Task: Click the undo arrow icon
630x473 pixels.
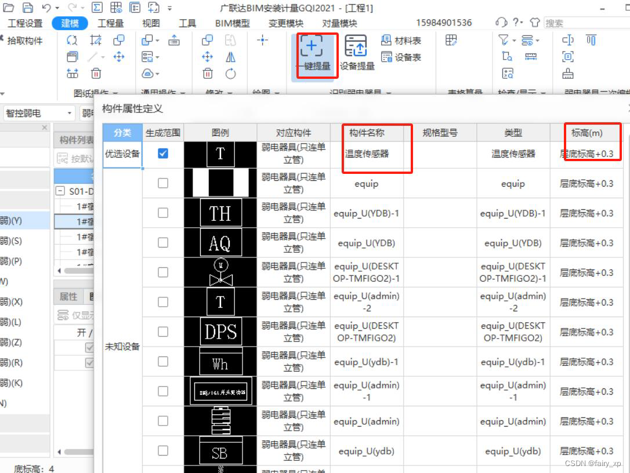Action: click(x=46, y=7)
